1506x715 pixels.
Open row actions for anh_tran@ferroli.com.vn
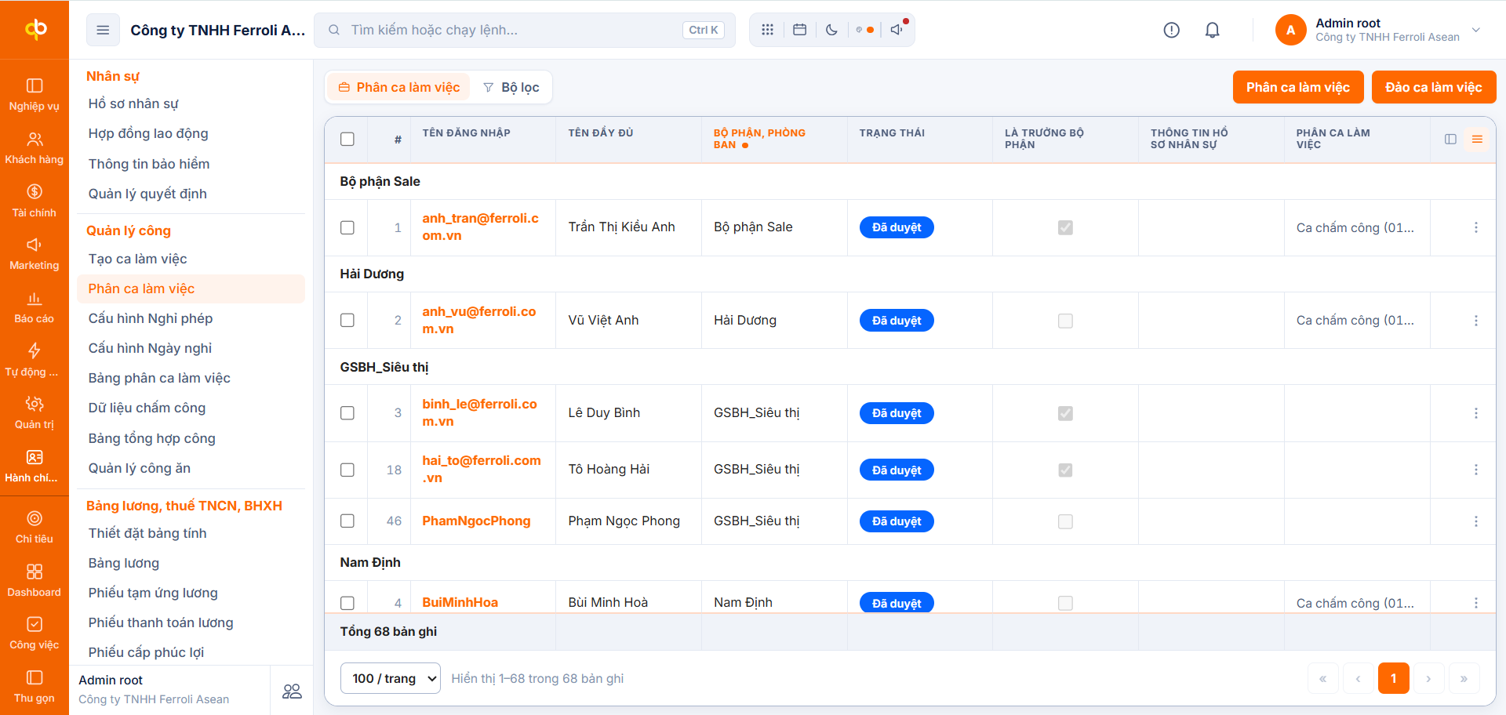click(x=1475, y=227)
